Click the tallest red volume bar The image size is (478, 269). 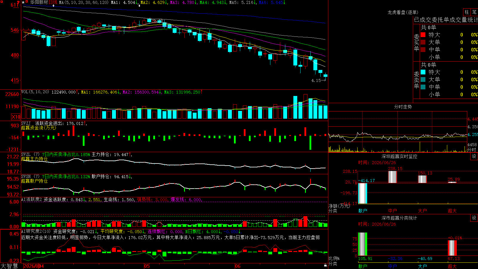pos(305,107)
